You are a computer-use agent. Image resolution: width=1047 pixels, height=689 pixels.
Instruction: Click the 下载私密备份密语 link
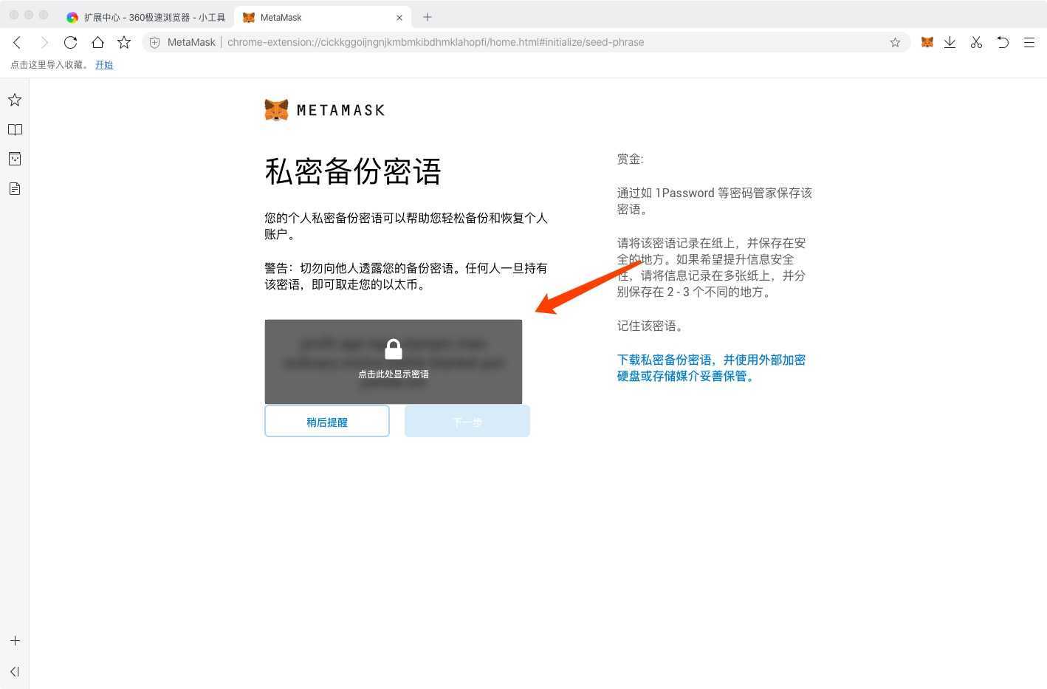(711, 368)
